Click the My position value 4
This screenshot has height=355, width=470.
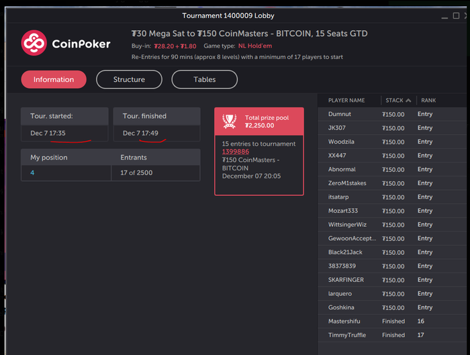[x=32, y=173]
